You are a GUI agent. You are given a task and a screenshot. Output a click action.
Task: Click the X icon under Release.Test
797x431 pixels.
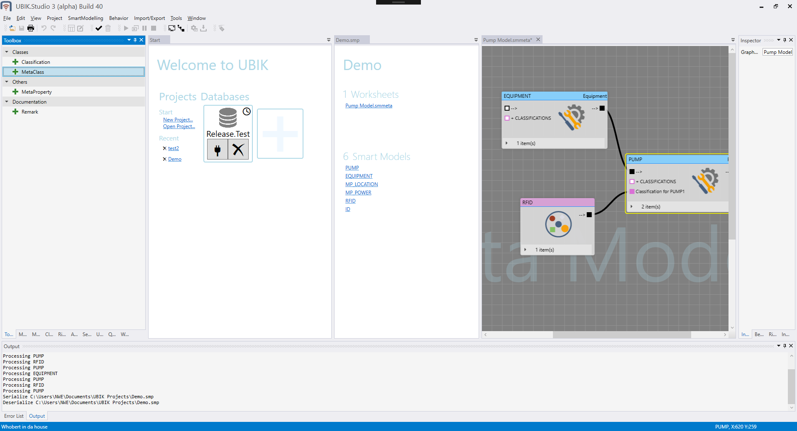[x=238, y=149]
